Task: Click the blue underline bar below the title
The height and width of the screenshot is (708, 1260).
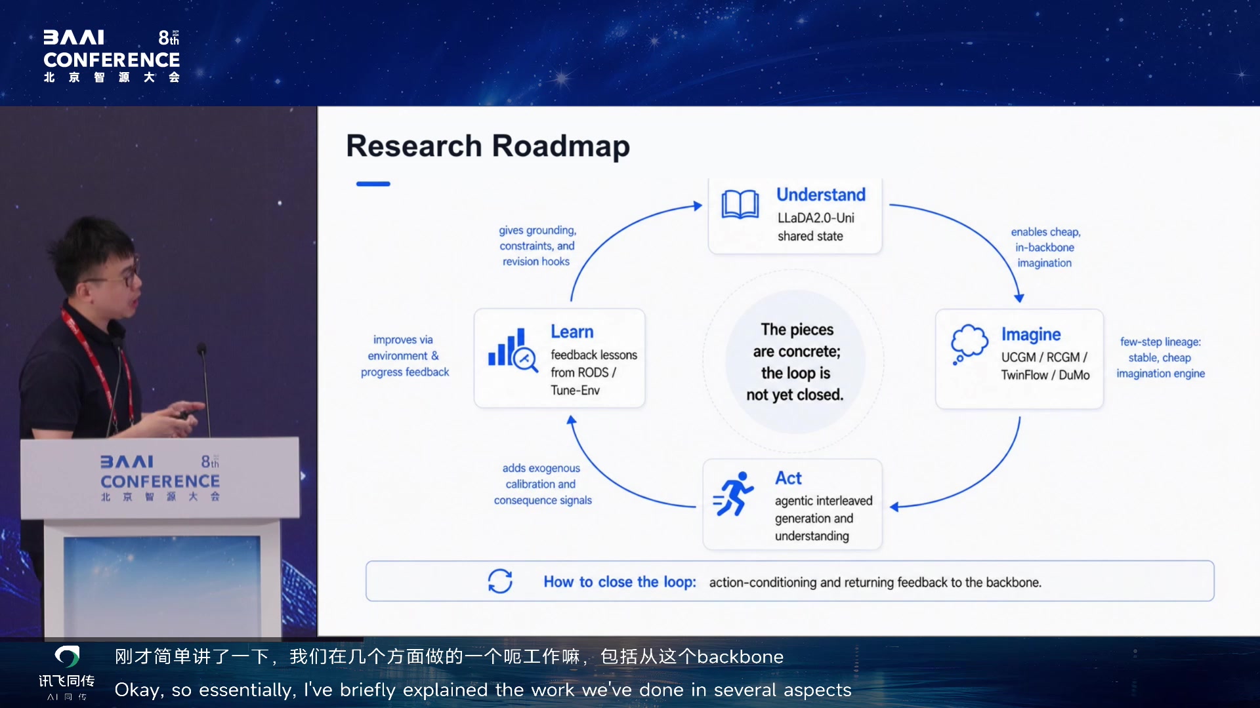Action: tap(373, 184)
